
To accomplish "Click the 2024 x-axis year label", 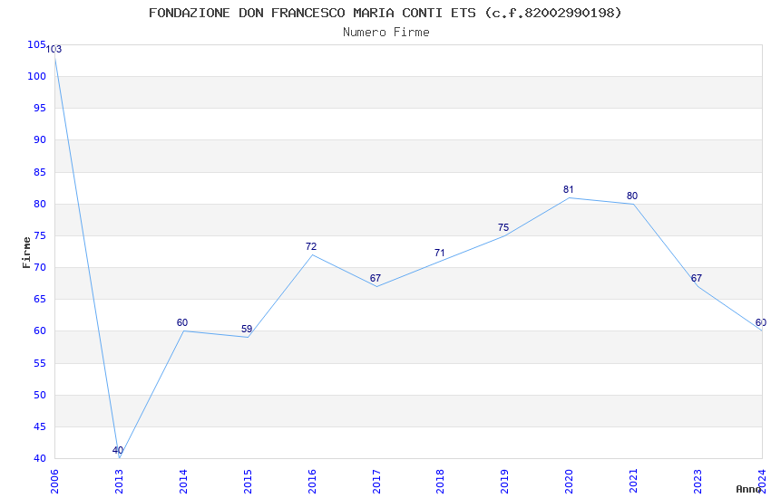I will 762,481.
